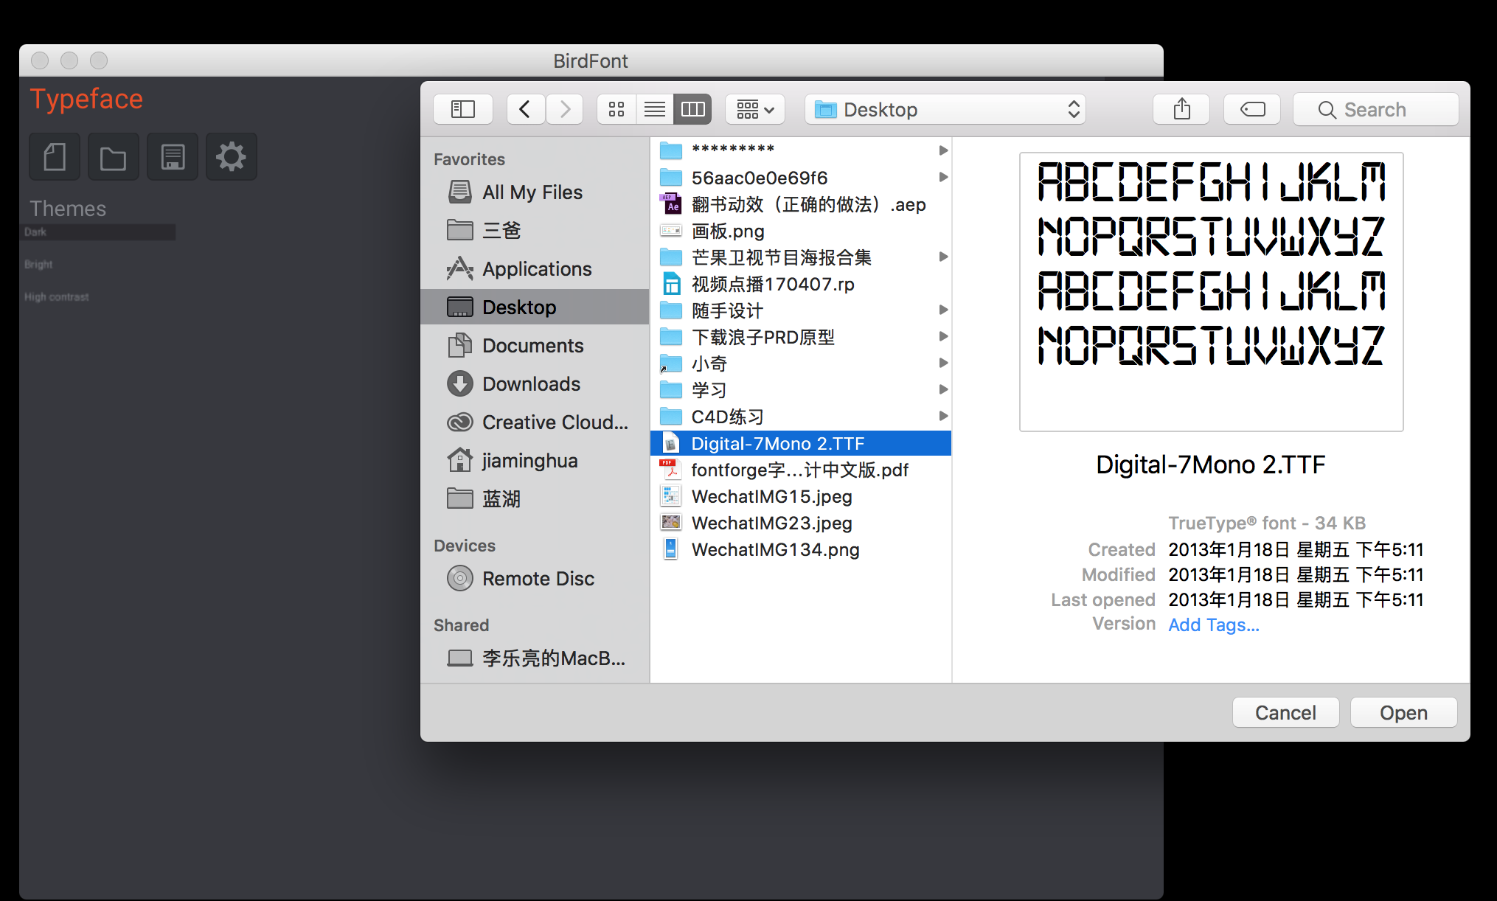Select 蓝湖 folder in sidebar
Viewport: 1497px width, 901px height.
[535, 499]
